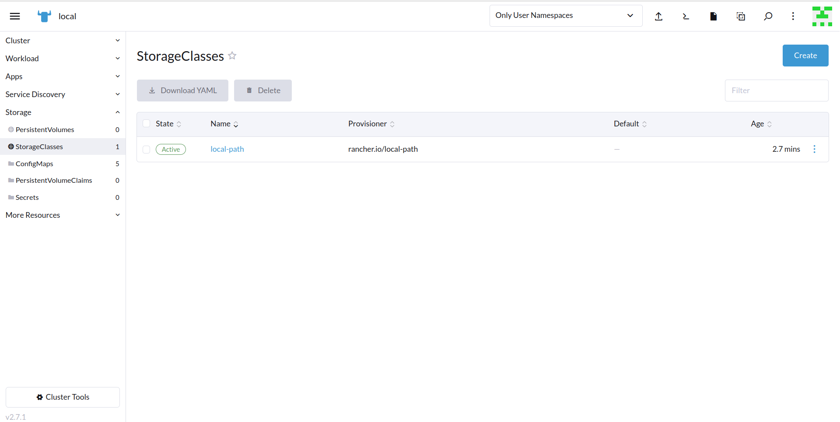Screen dimensions: 840x422
Task: Go to ConfigMaps in the sidebar
Action: coord(35,164)
